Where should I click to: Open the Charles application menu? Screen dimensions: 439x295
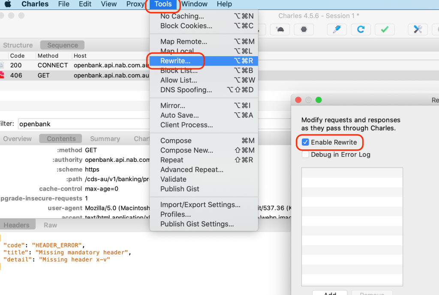(35, 4)
